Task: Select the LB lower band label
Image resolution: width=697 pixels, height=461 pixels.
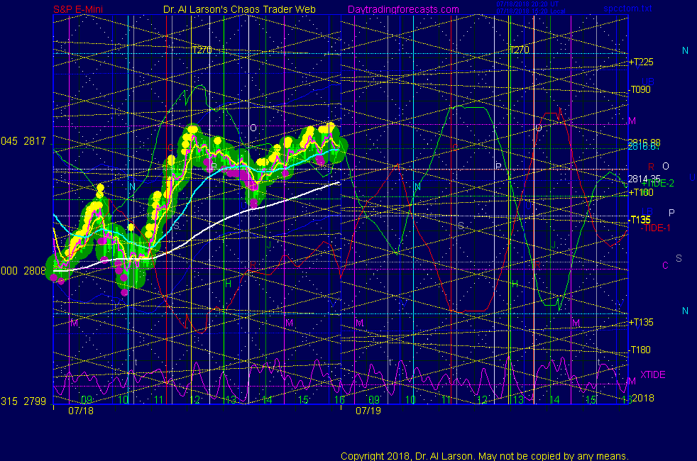Action: coord(647,211)
